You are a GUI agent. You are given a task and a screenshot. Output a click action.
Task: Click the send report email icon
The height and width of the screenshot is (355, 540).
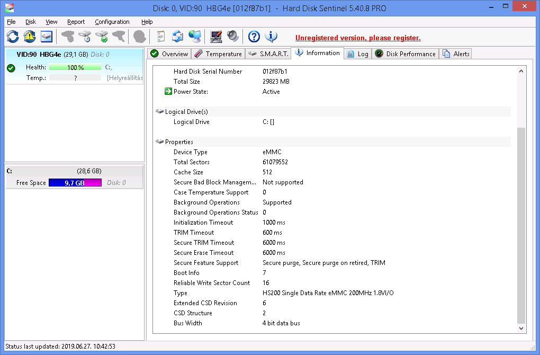(178, 37)
